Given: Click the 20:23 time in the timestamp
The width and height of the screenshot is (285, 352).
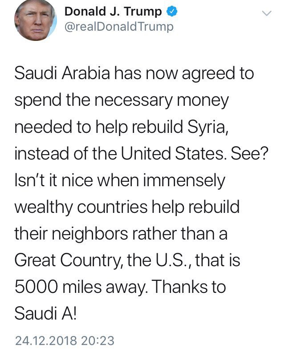Looking at the screenshot, I should 97,341.
